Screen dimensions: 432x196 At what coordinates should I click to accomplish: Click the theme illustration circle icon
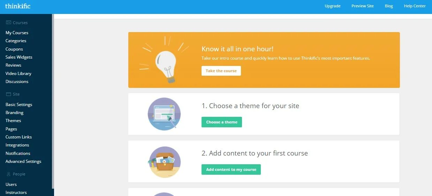(x=164, y=114)
